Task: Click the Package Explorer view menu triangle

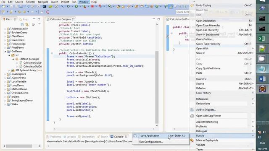Action: (x=40, y=24)
